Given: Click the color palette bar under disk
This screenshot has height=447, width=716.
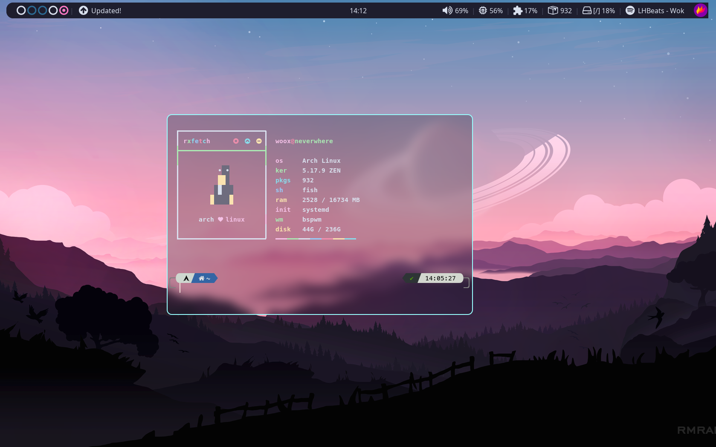Looking at the screenshot, I should coord(316,239).
